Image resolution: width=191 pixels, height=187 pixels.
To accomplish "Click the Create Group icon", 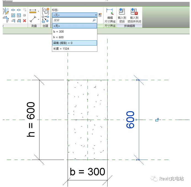I will click(x=45, y=12).
